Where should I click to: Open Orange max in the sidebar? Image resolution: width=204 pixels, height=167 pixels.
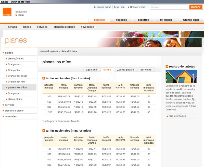click(x=14, y=65)
